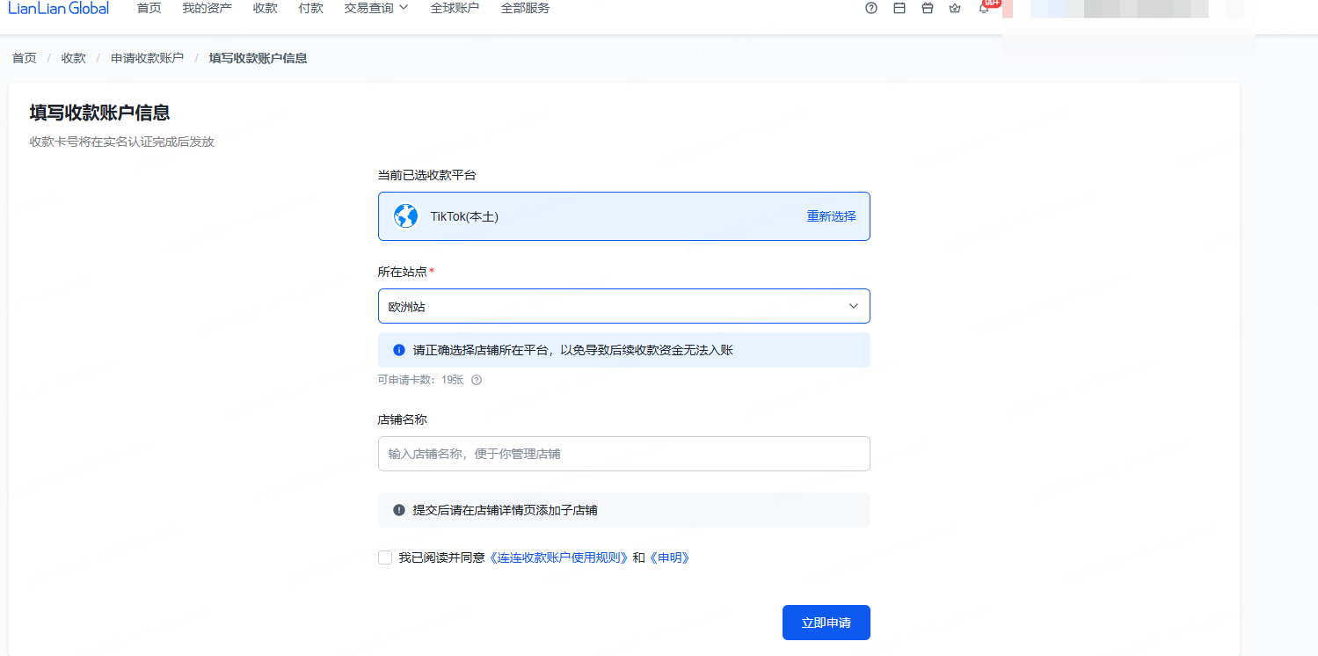Open 我的资产 in the top navigation
This screenshot has width=1318, height=656.
point(208,8)
